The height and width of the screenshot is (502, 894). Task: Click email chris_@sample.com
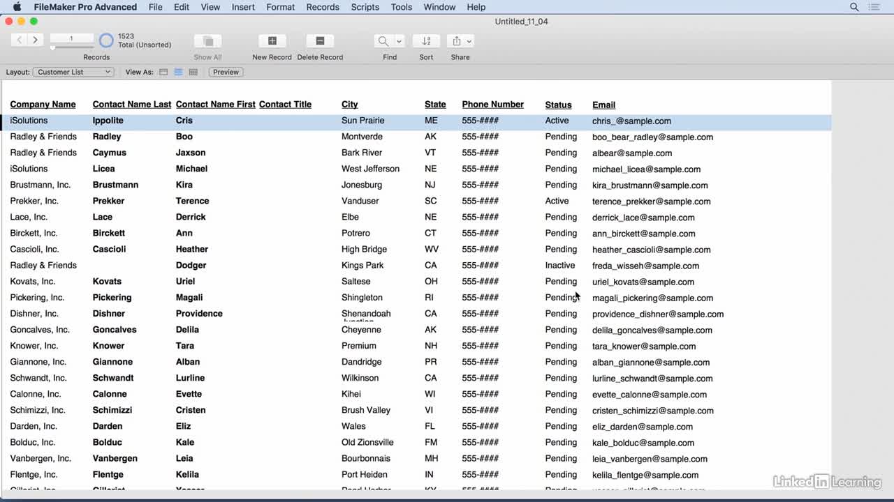coord(631,121)
